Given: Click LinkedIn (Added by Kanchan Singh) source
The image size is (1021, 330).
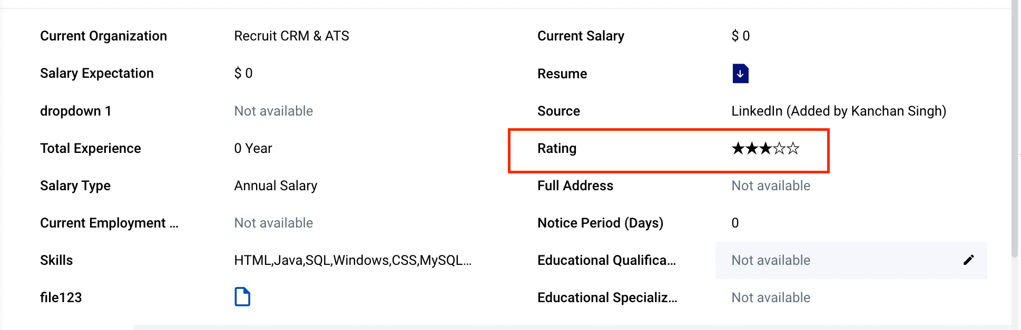Looking at the screenshot, I should click(839, 111).
